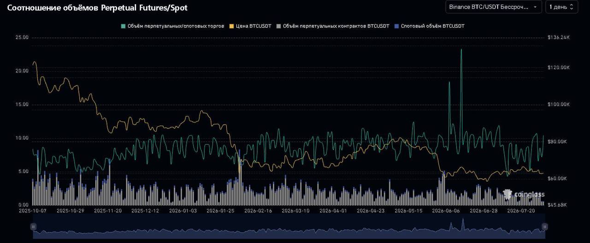Image resolution: width=590 pixels, height=243 pixels.
Task: Toggle 'Объём перпетуальных контрактов BTCUSDT' legend series
Action: (333, 26)
